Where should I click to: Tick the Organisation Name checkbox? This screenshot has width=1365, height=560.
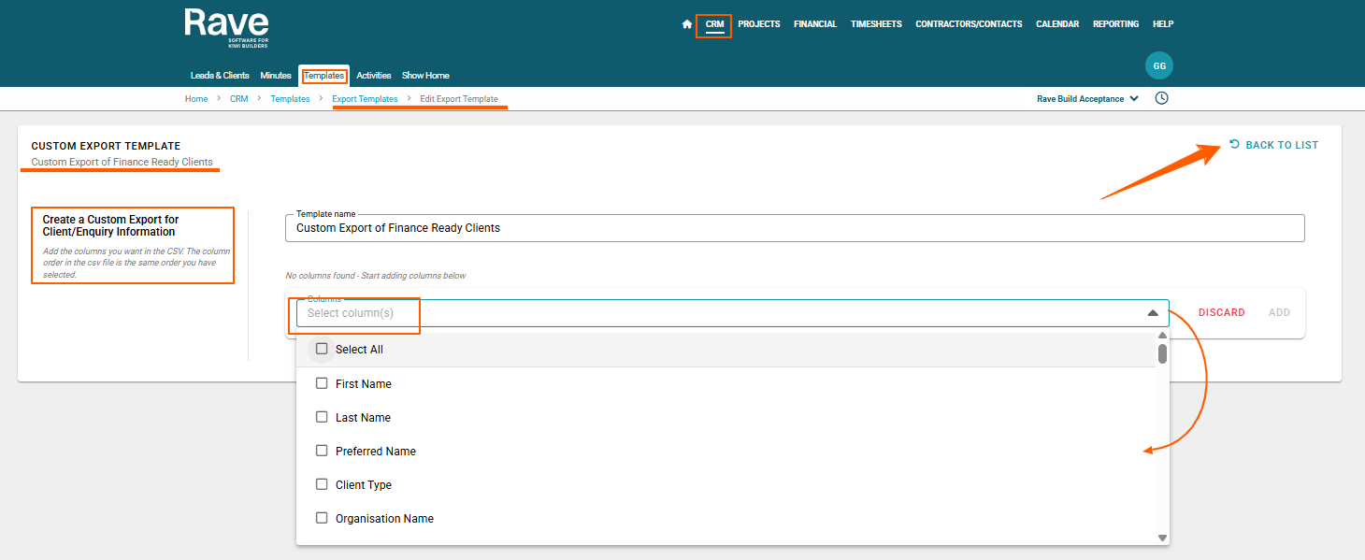[x=322, y=518]
